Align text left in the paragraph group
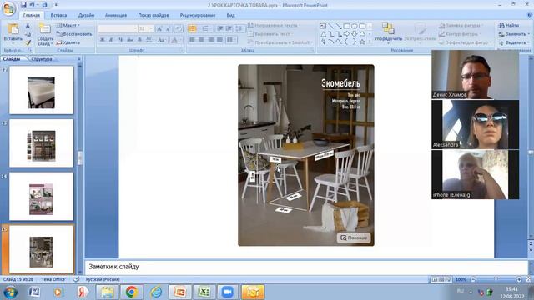The image size is (534, 300). [192, 40]
